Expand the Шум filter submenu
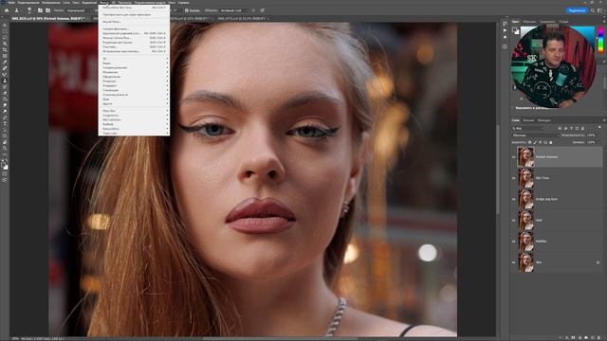The width and height of the screenshot is (607, 341). point(134,99)
